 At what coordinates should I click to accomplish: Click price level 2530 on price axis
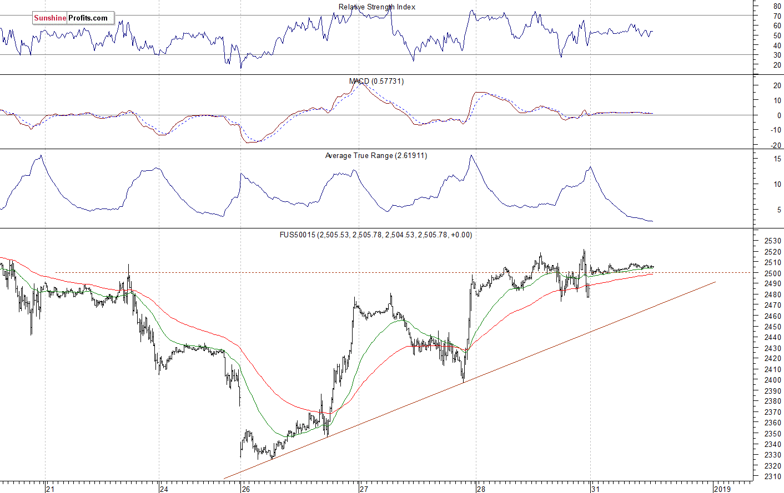[773, 241]
